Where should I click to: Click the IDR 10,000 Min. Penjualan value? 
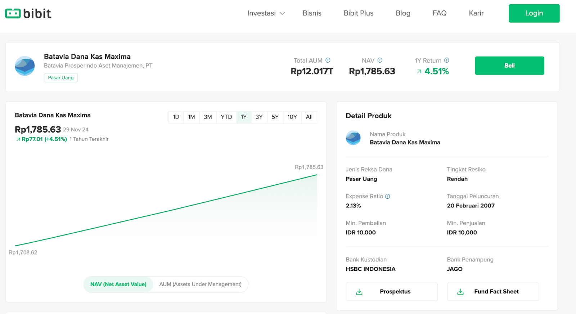coord(462,233)
